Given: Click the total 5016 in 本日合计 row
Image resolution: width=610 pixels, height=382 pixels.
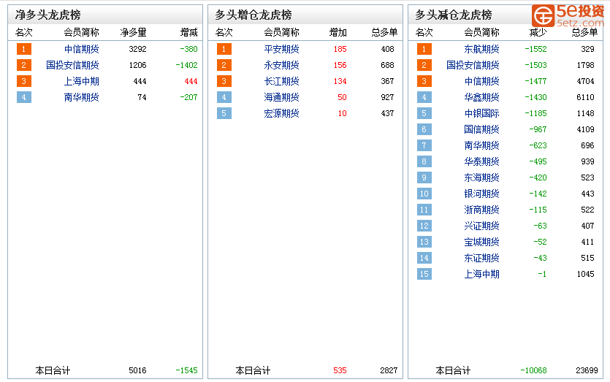Looking at the screenshot, I should 138,370.
